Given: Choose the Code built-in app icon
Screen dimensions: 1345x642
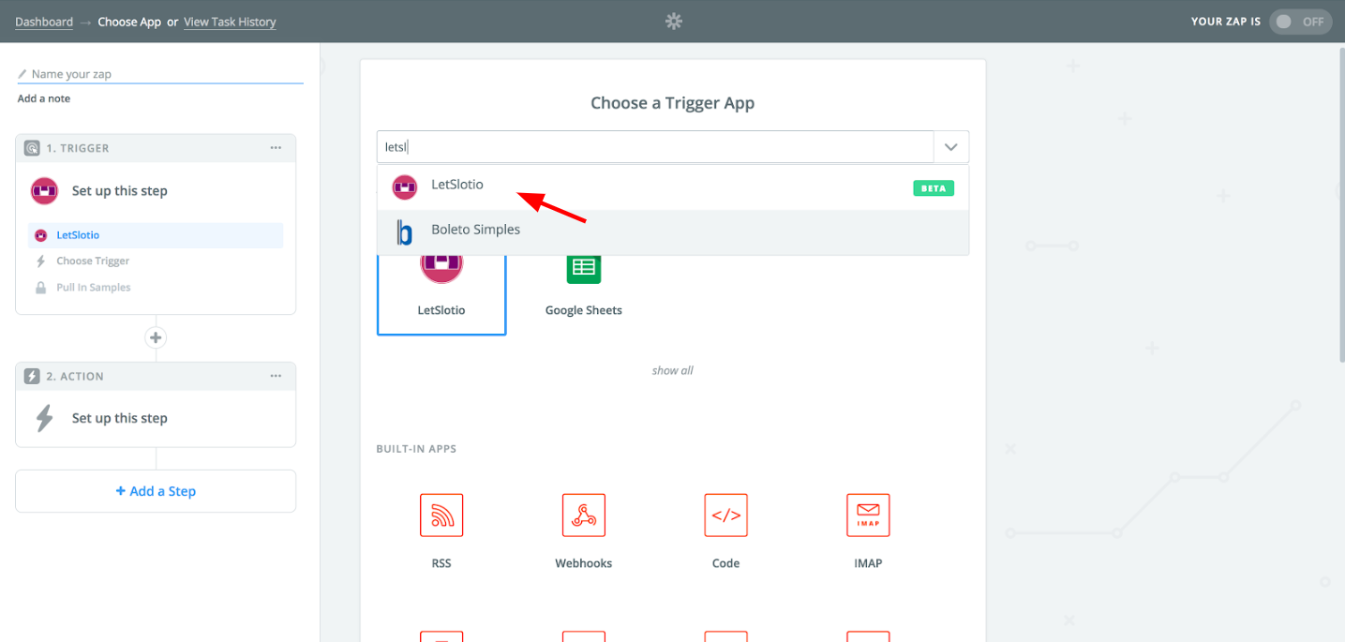Looking at the screenshot, I should tap(726, 515).
